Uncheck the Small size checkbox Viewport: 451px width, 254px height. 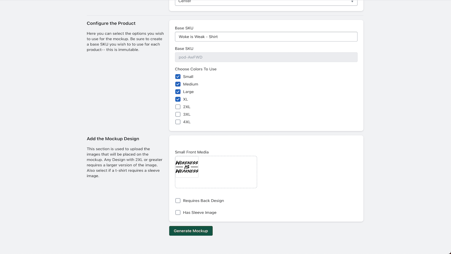[178, 76]
